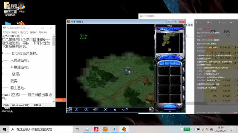This screenshot has width=238, height=133.
Task: Click the Notepad vertical scrollbar thumb
Action: (x=54, y=41)
